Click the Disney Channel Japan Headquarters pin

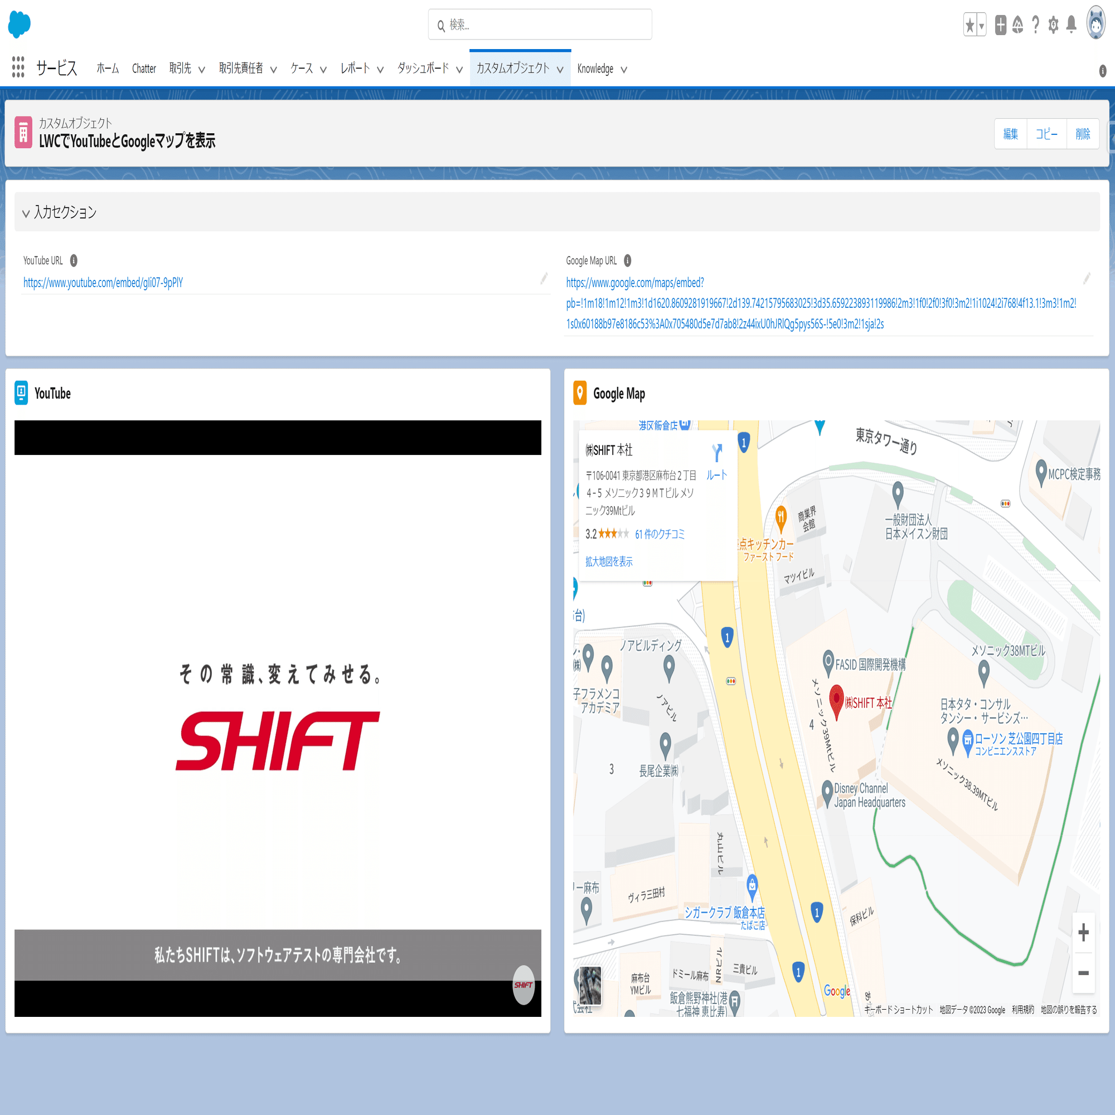[827, 793]
